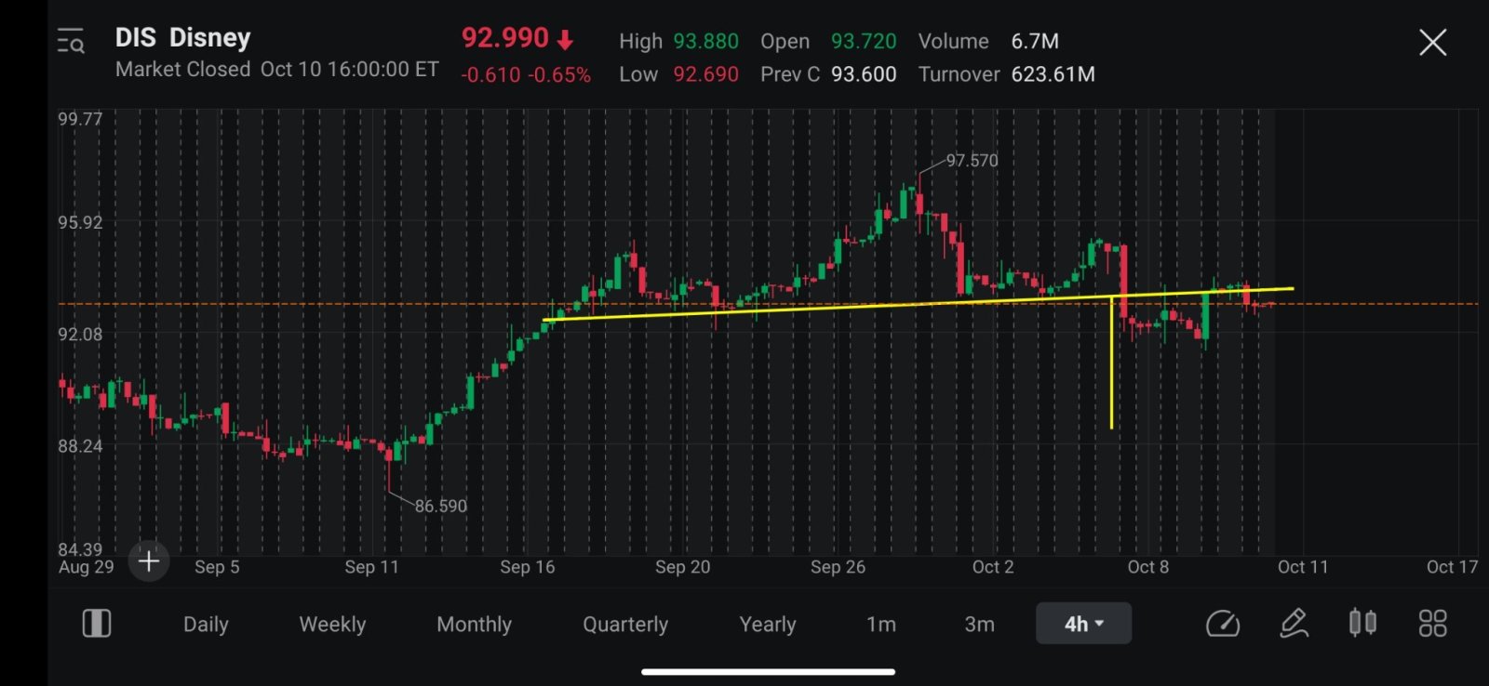
Task: Switch to the Quarterly timeframe
Action: click(625, 625)
